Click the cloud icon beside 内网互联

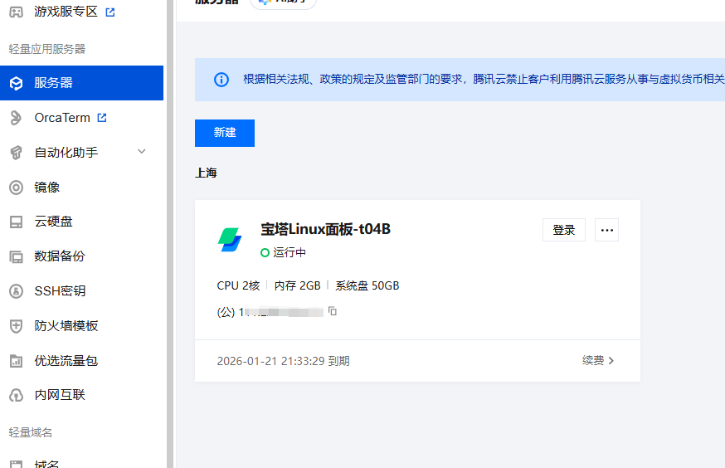point(17,396)
